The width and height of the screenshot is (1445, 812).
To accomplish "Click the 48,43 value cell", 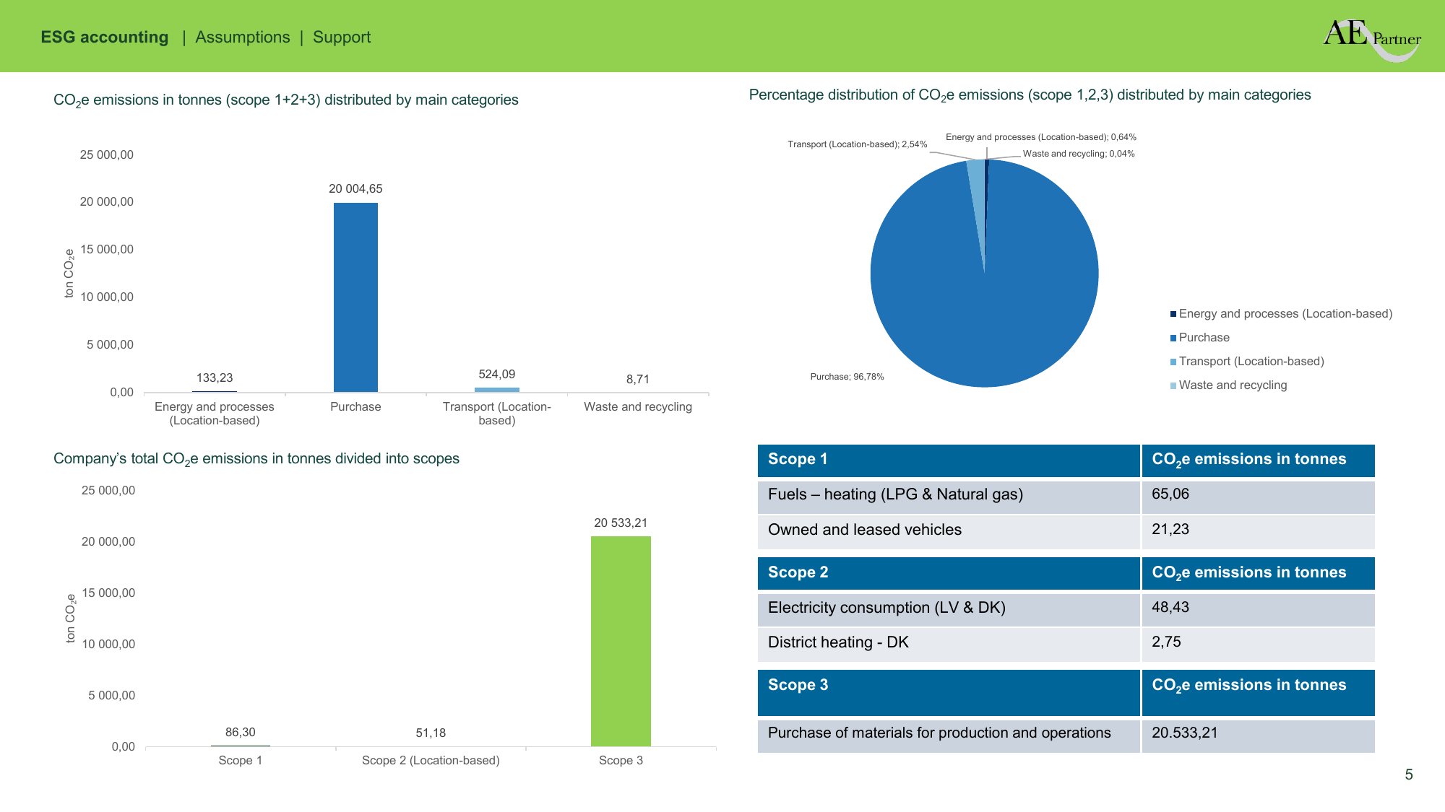I will [x=1258, y=609].
